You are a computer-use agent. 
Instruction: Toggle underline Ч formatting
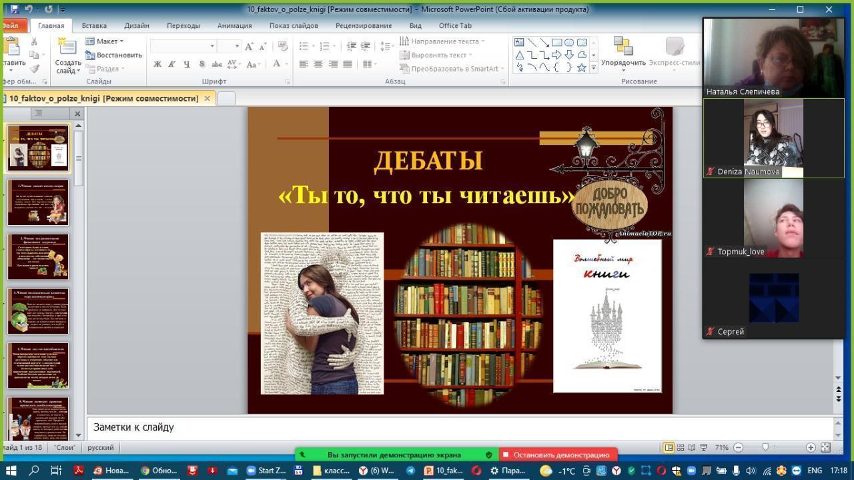click(186, 64)
